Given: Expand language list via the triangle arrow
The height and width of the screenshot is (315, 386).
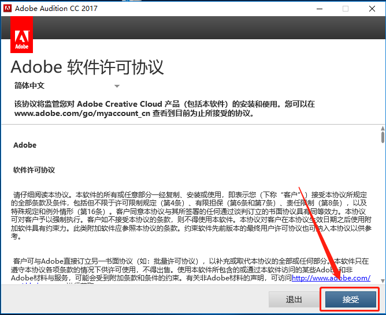Looking at the screenshot, I should 117,86.
